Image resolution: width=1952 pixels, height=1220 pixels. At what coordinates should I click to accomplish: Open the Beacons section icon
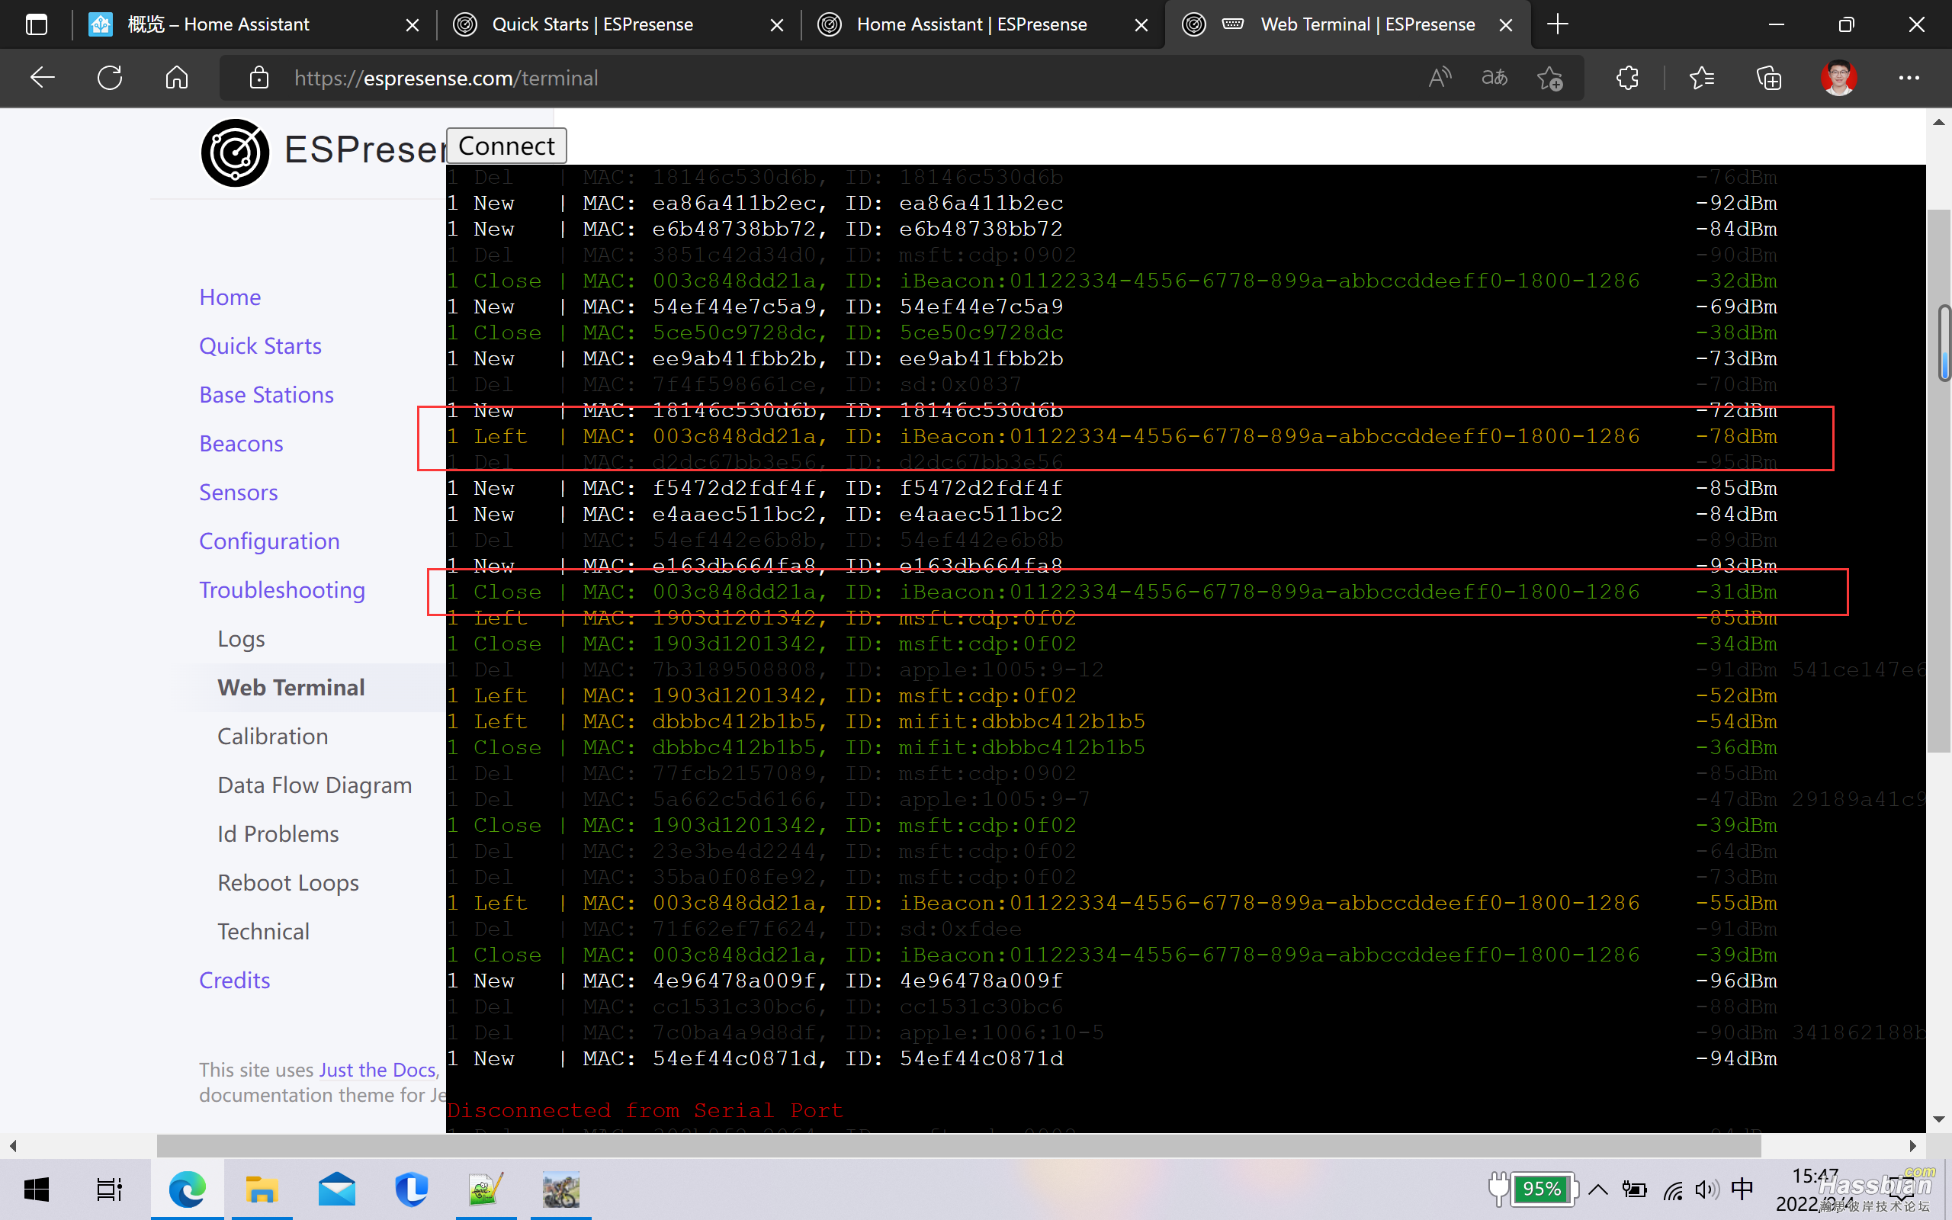click(x=240, y=443)
